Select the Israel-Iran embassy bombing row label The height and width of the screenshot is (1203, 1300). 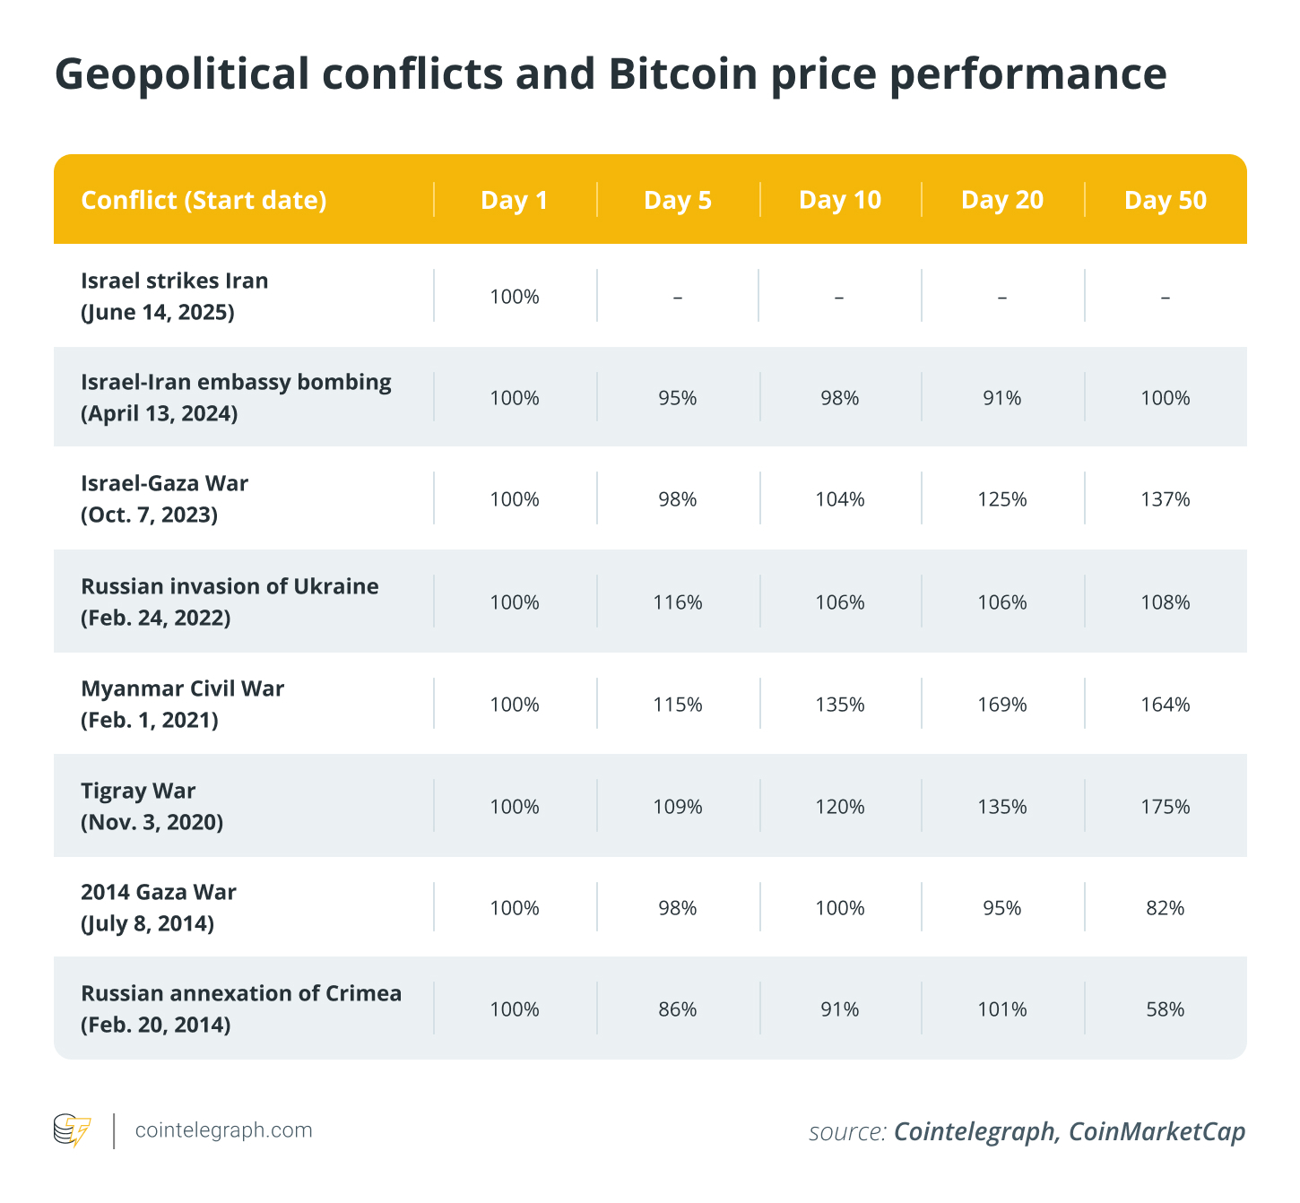pyautogui.click(x=236, y=397)
